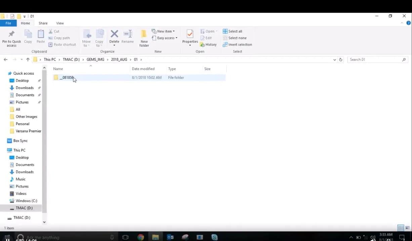Navigate to GEMS_IMG in the address bar
The height and width of the screenshot is (241, 412).
pos(95,59)
